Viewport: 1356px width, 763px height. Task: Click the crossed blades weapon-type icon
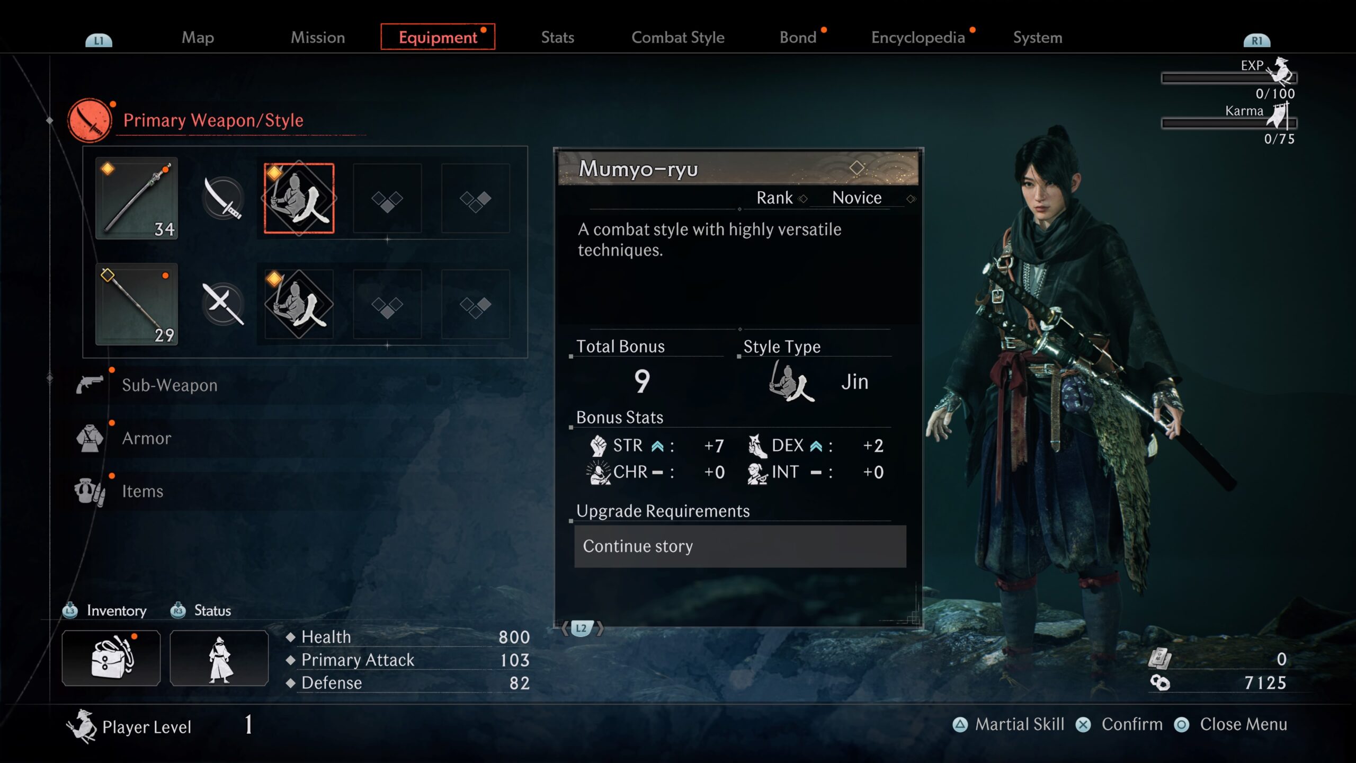(x=223, y=304)
